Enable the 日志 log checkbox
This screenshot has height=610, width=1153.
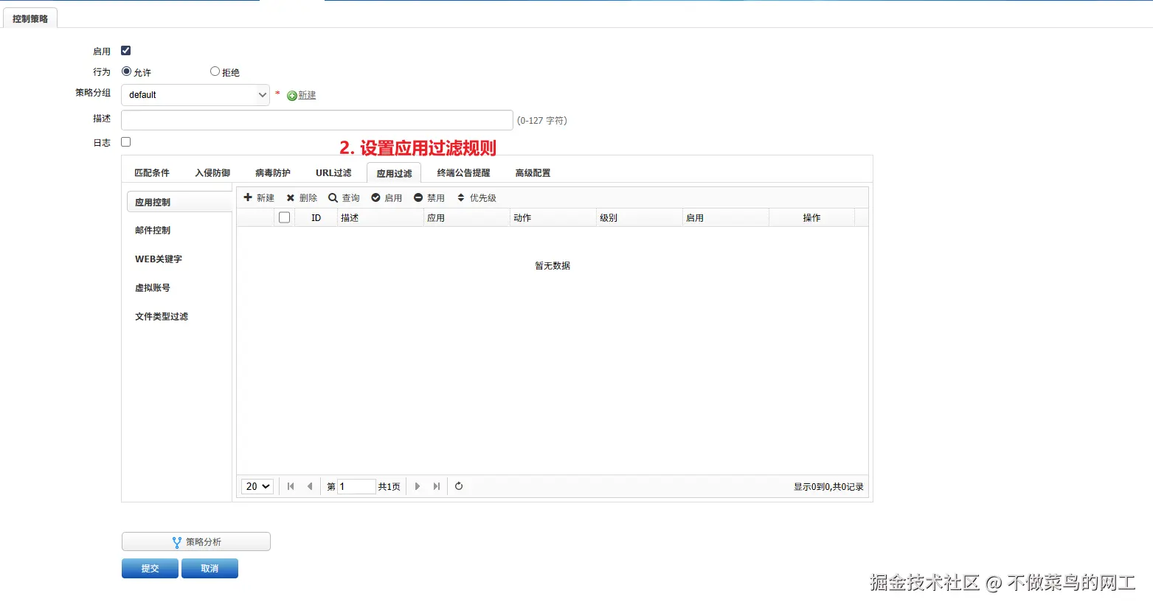click(x=126, y=142)
